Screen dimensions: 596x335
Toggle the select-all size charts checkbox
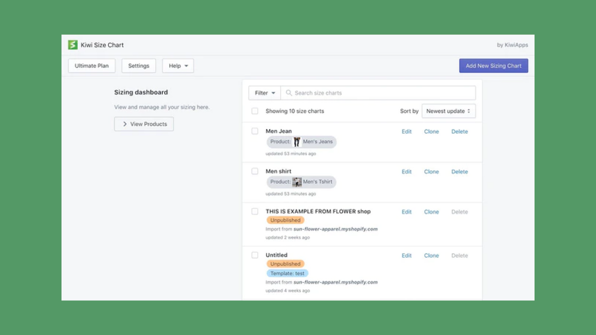(255, 111)
